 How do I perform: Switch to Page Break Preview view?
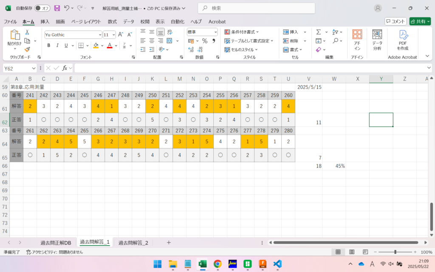[x=365, y=252]
